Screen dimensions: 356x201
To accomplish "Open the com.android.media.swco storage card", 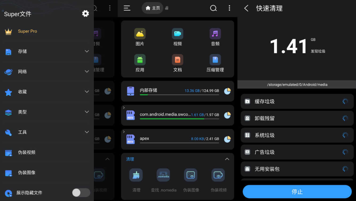I will (x=177, y=115).
